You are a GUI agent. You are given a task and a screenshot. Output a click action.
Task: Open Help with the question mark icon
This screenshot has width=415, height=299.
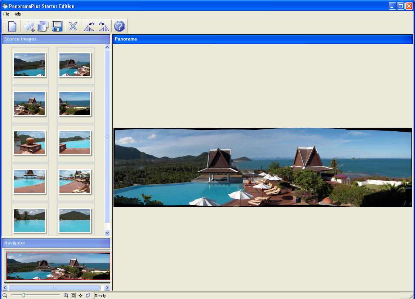119,26
